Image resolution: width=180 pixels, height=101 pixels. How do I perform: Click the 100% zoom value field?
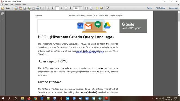[x=76, y=8]
